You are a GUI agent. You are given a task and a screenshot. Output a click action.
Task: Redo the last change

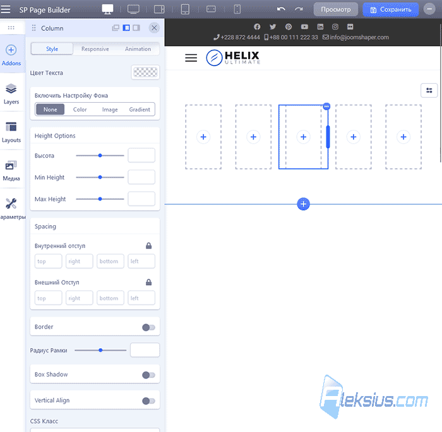(x=299, y=9)
